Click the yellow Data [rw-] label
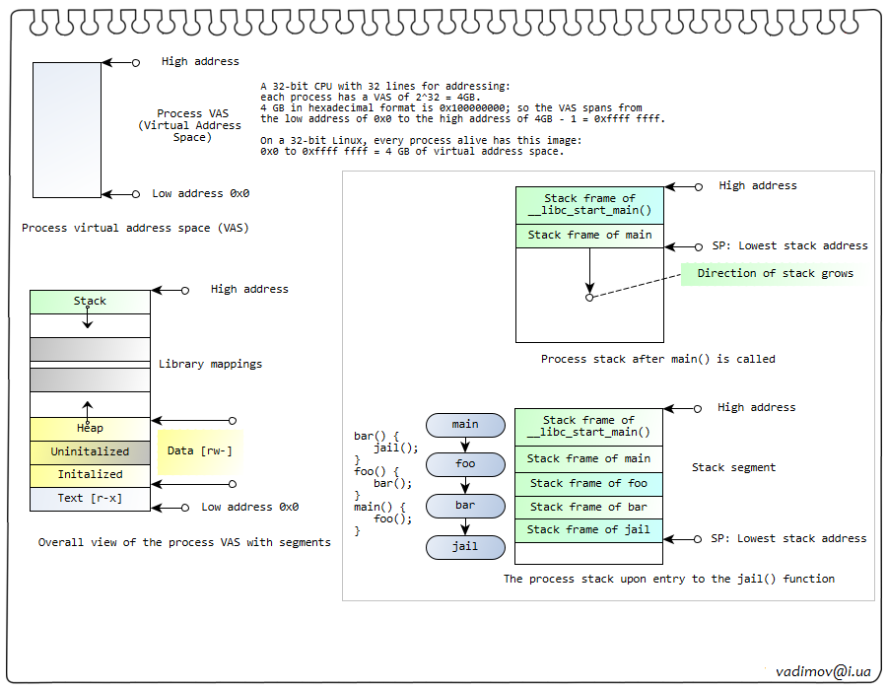This screenshot has height=690, width=887. (x=200, y=451)
